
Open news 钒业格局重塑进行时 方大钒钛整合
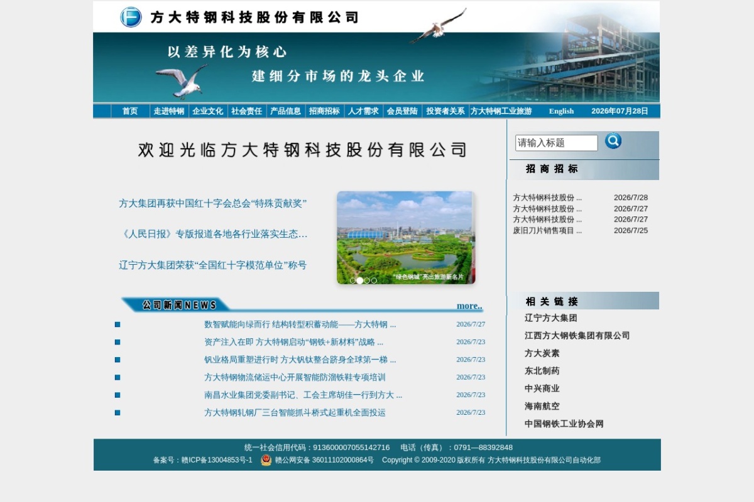tap(300, 360)
